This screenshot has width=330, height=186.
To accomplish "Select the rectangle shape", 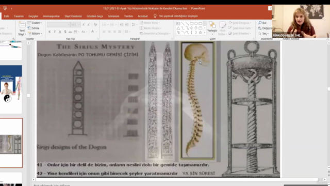I will point(191,23).
